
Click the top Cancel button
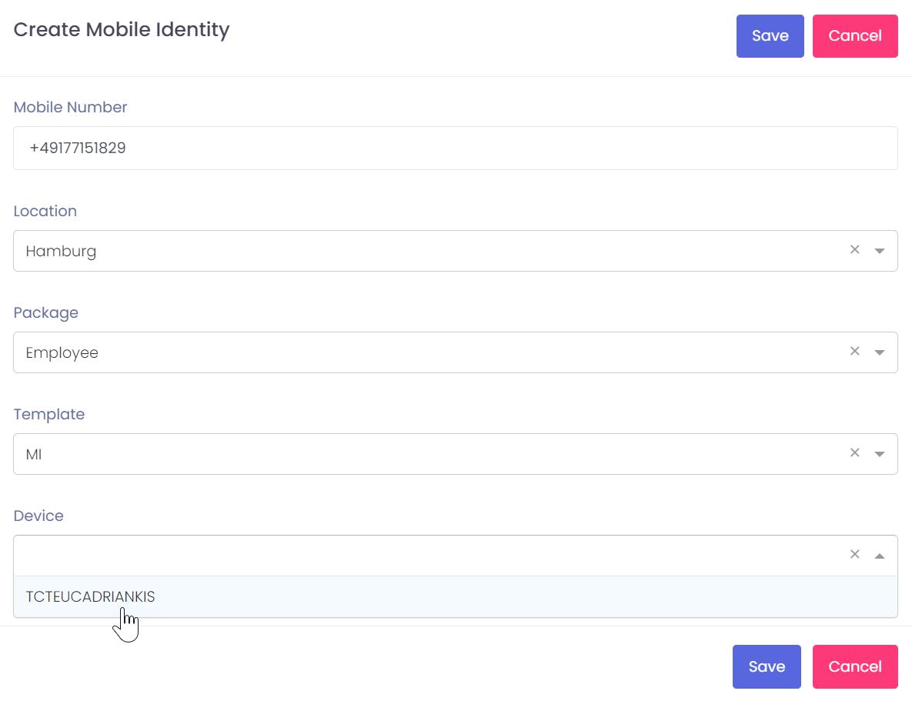855,36
